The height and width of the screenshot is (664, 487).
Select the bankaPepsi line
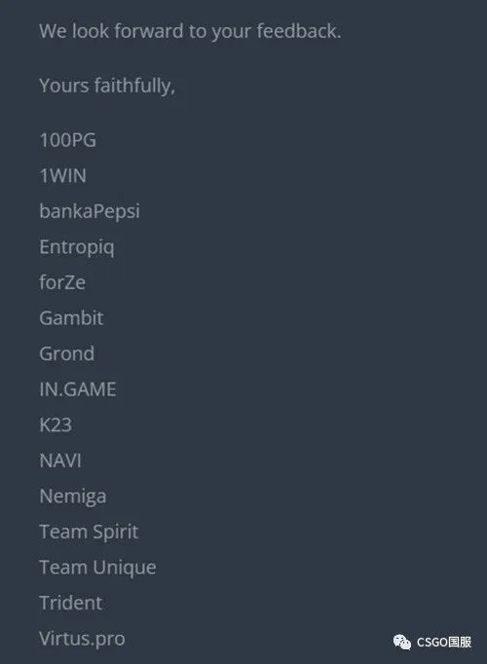(x=90, y=211)
